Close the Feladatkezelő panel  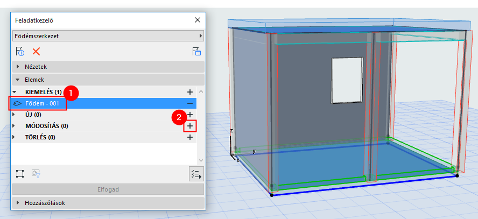click(x=198, y=20)
